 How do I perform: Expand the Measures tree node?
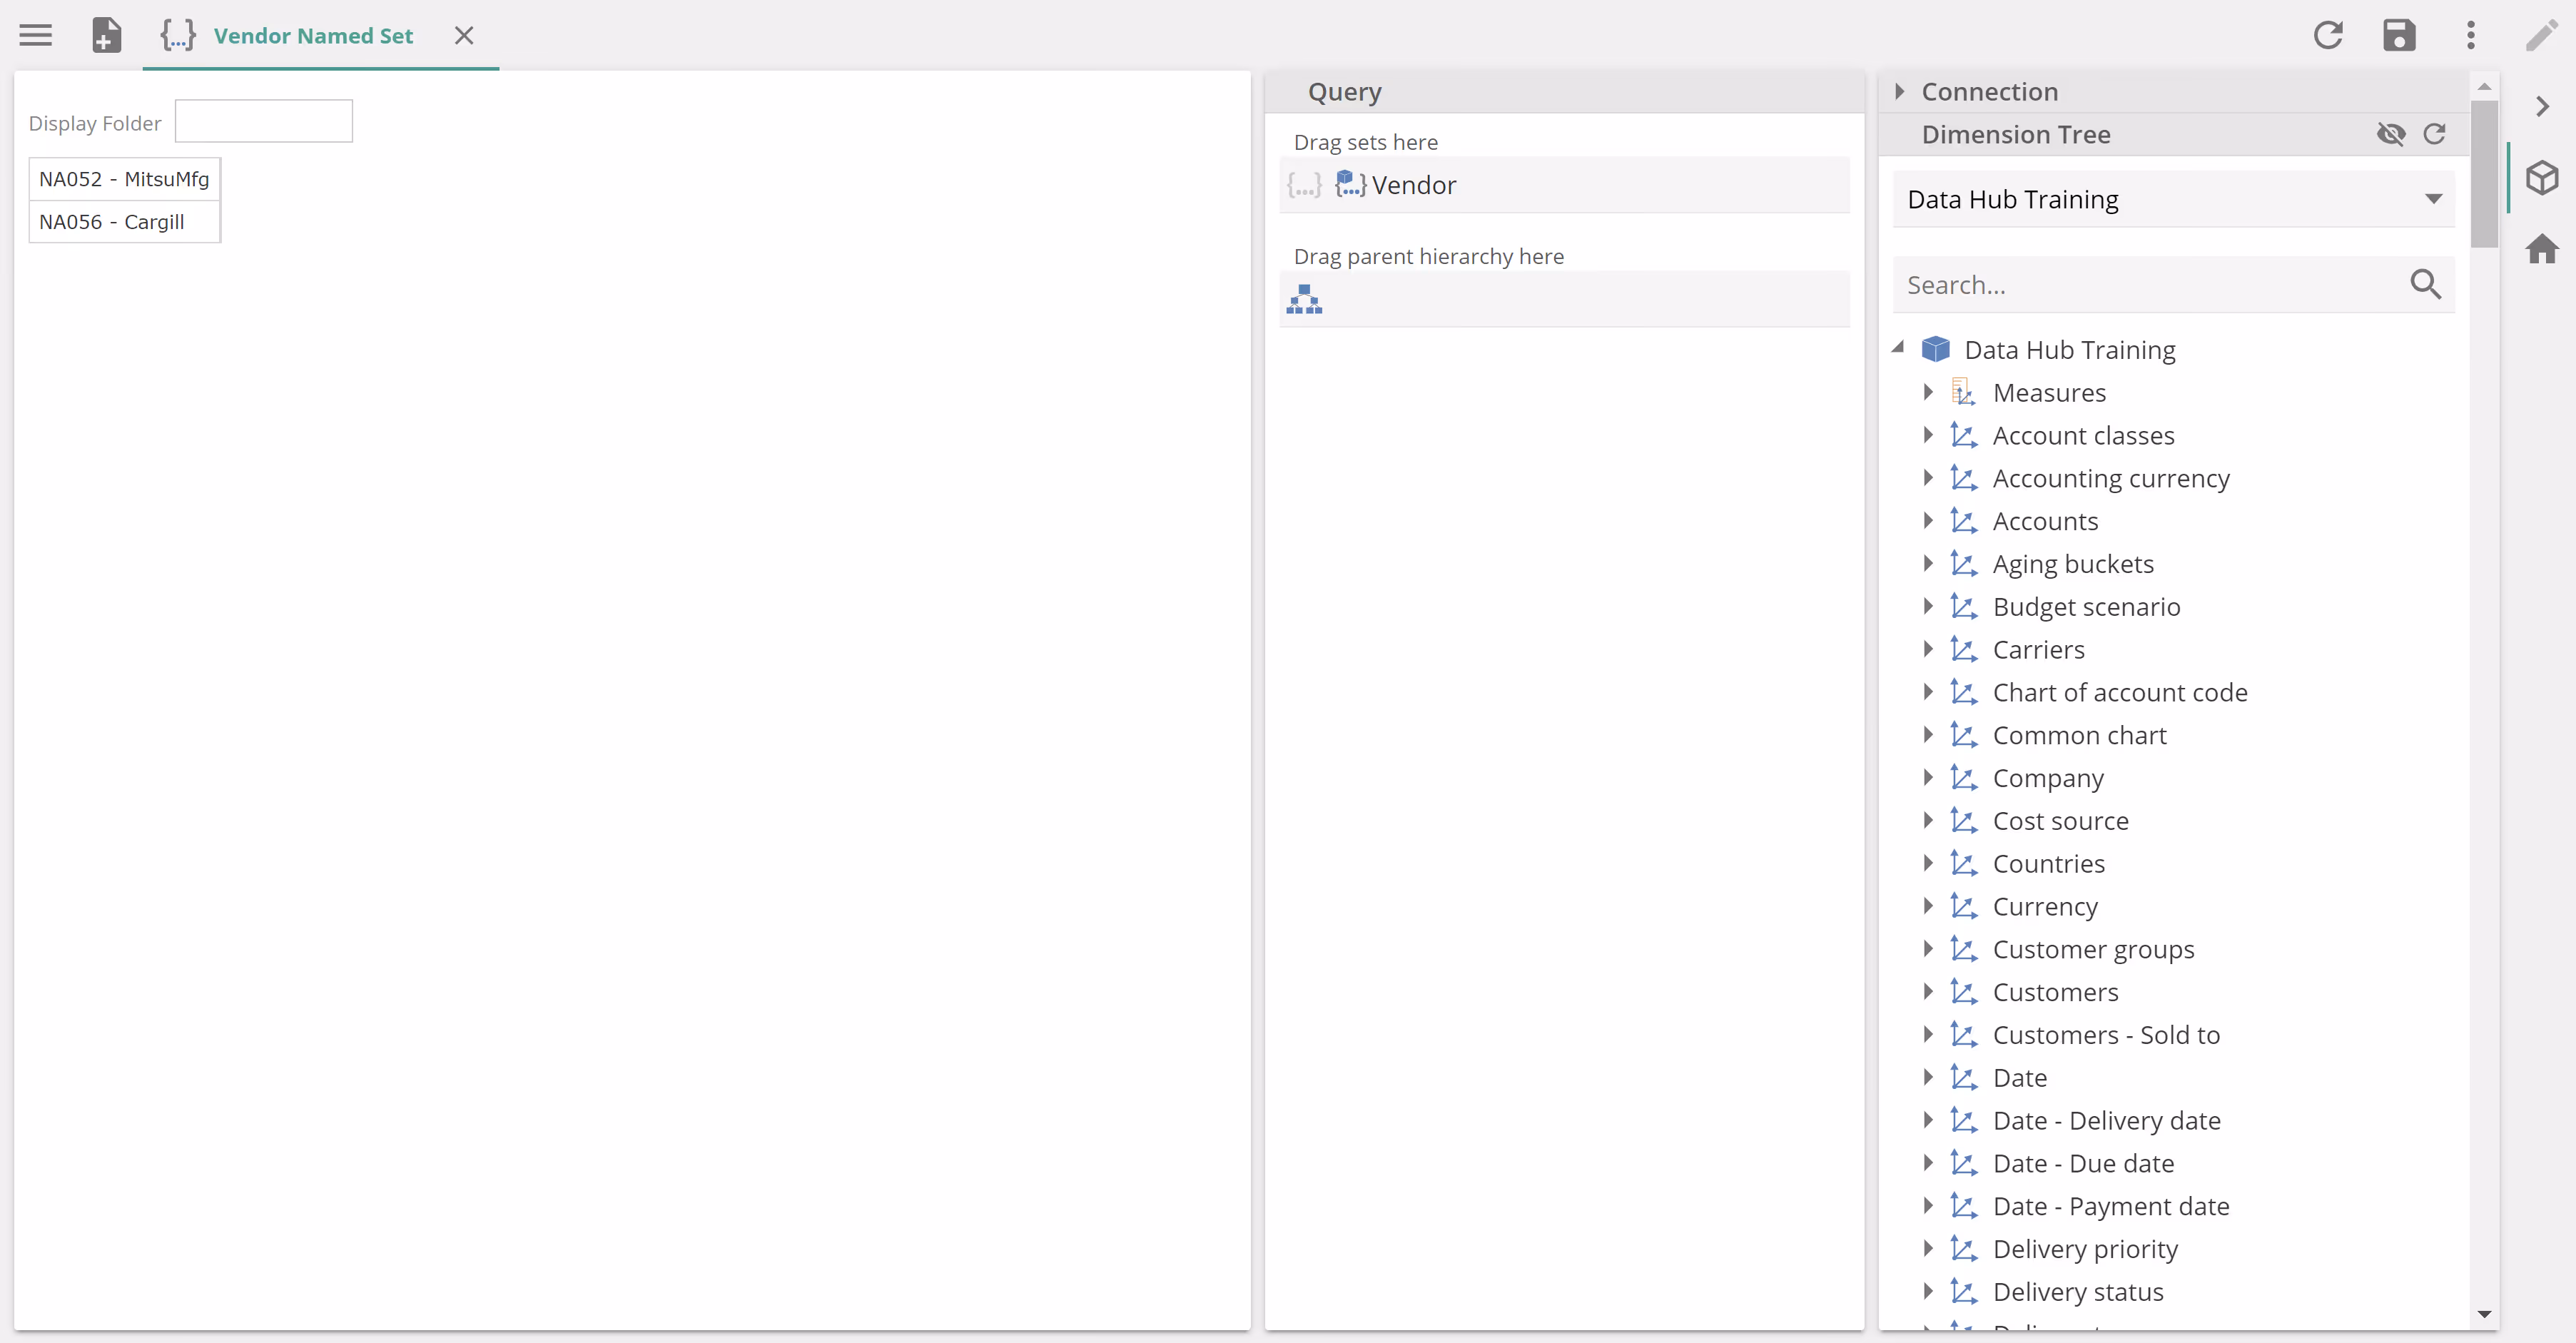pos(1927,392)
